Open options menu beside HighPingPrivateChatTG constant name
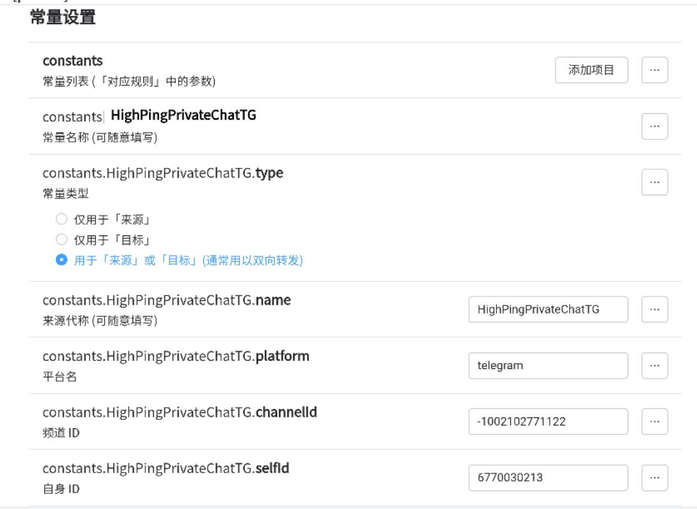697x509 pixels. point(654,126)
